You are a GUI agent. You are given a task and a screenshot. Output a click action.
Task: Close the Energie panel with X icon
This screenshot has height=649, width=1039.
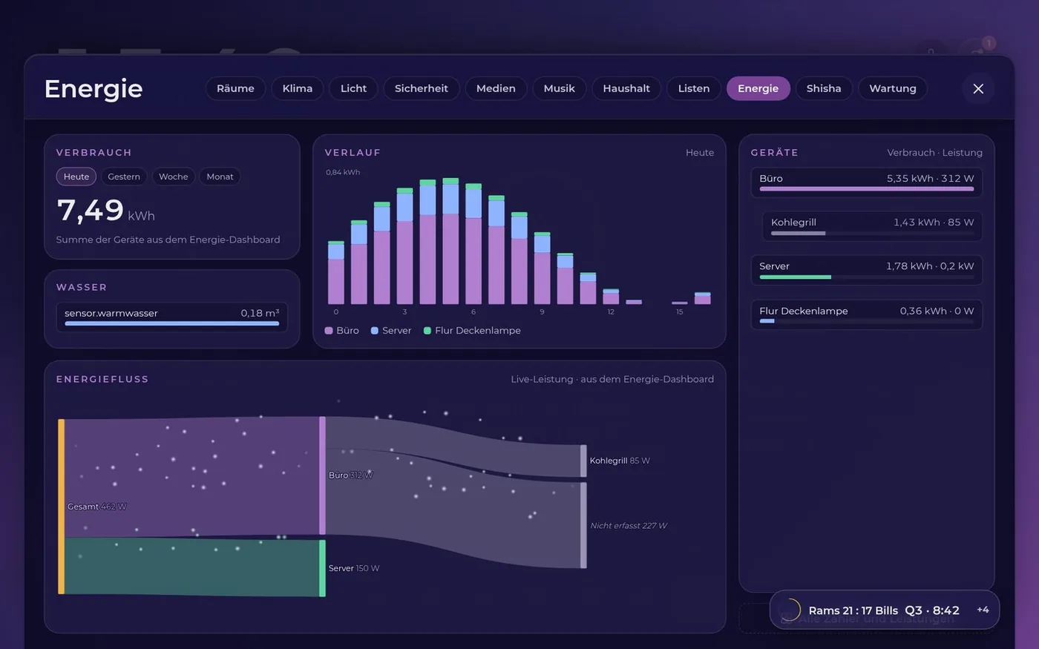pos(978,88)
